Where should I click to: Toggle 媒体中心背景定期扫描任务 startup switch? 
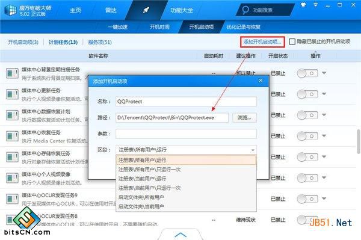(307, 73)
